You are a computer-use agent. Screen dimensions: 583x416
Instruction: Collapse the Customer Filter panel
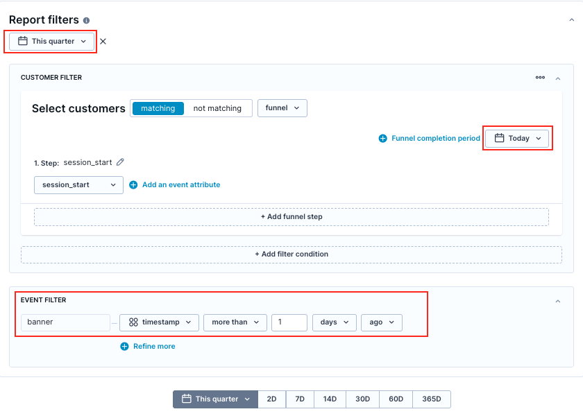tap(558, 78)
